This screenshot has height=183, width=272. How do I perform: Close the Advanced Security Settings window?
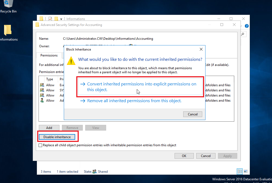[234, 25]
